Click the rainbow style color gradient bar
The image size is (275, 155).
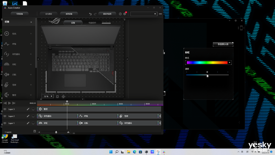[x=207, y=63]
